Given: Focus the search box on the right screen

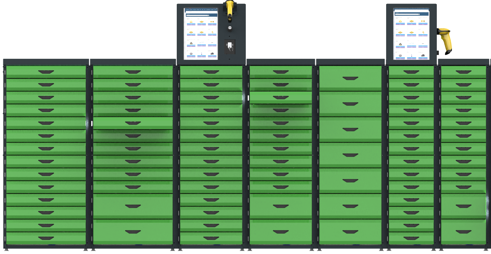Looking at the screenshot, I should tap(406, 14).
